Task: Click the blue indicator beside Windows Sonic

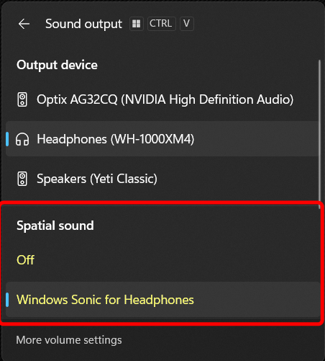Action: (7, 300)
